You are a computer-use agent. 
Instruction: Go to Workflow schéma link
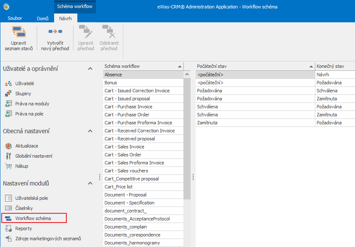[x=33, y=218]
